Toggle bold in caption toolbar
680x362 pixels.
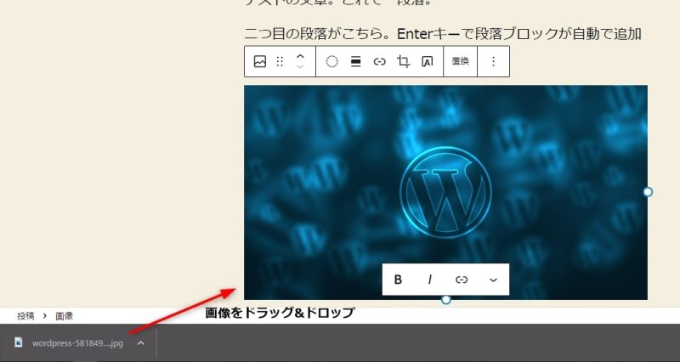coord(398,280)
